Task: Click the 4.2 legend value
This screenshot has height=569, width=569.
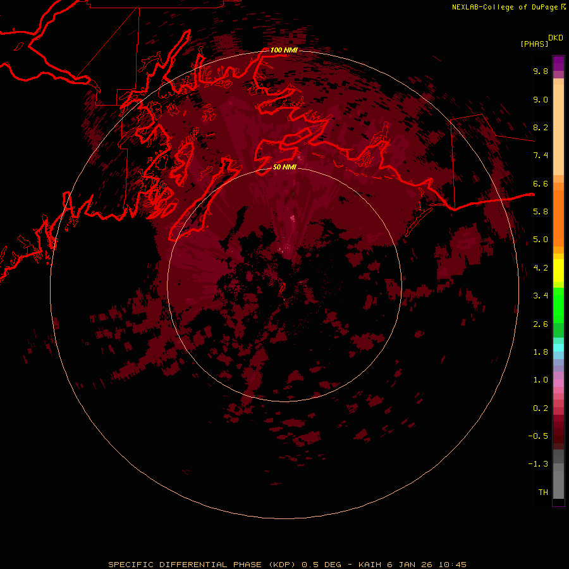Action: pyautogui.click(x=541, y=268)
